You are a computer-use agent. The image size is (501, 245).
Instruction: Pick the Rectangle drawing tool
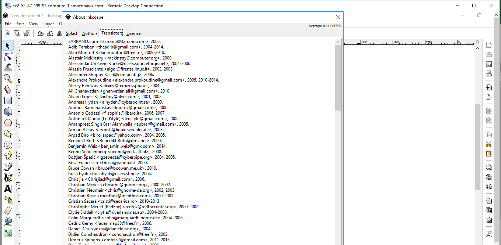[8, 101]
